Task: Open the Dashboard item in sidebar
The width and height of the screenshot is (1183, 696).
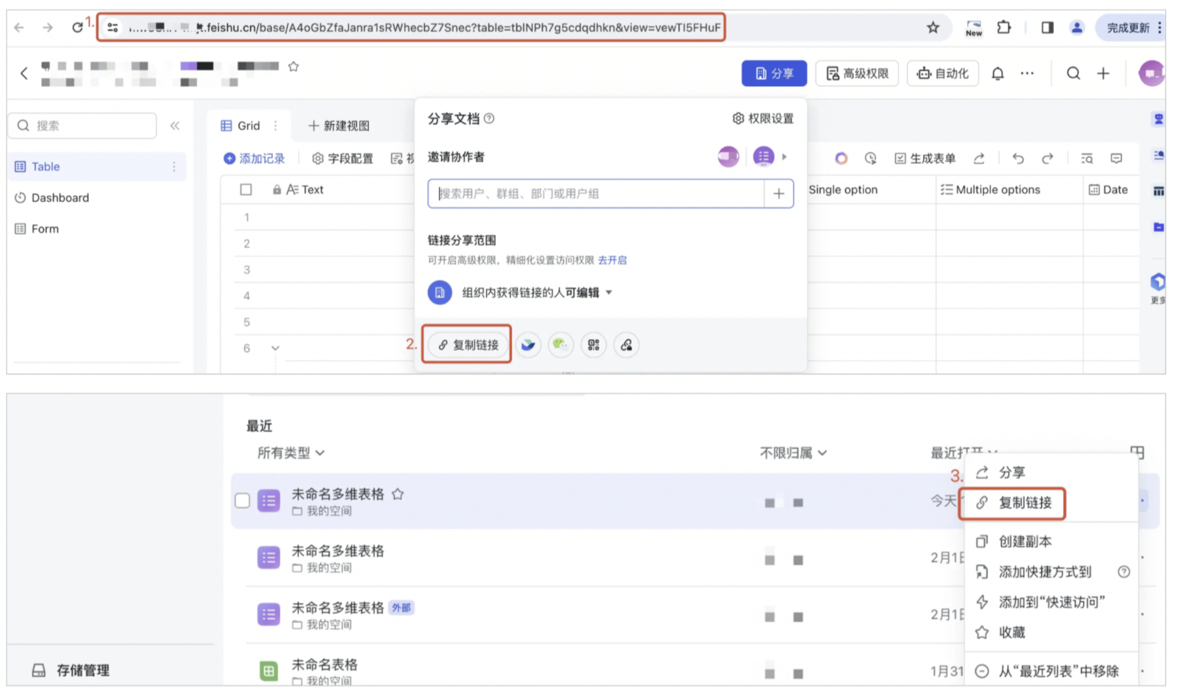Action: coord(60,198)
